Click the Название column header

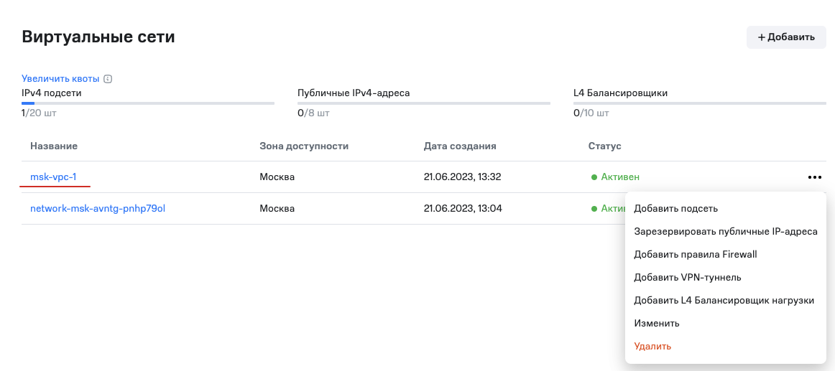[x=54, y=146]
